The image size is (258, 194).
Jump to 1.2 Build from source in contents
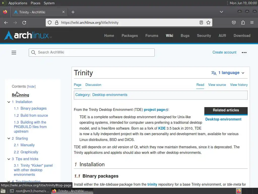(31, 115)
